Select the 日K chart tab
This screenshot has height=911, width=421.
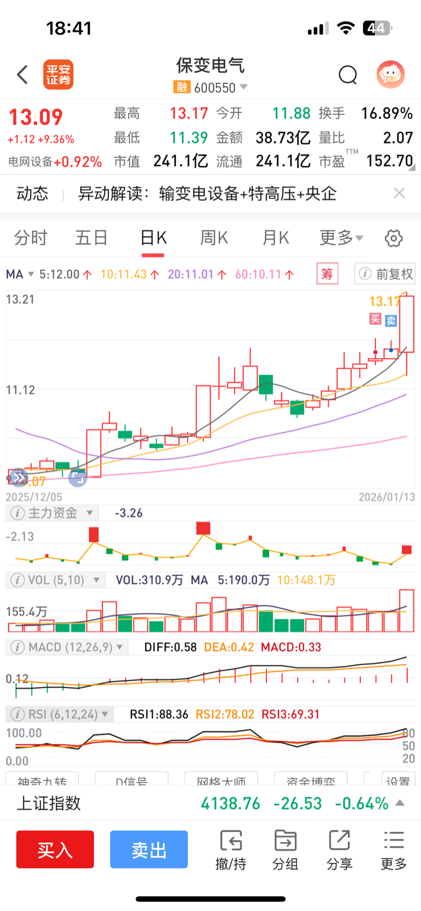tap(153, 238)
